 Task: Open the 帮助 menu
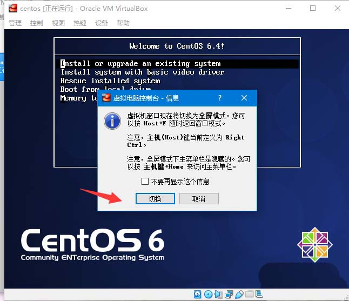click(123, 23)
